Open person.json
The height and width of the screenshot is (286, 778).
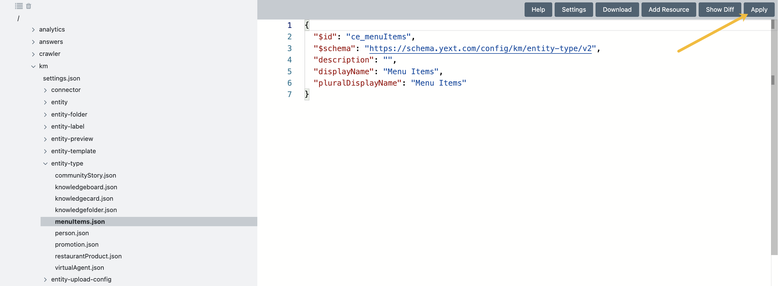coord(72,233)
